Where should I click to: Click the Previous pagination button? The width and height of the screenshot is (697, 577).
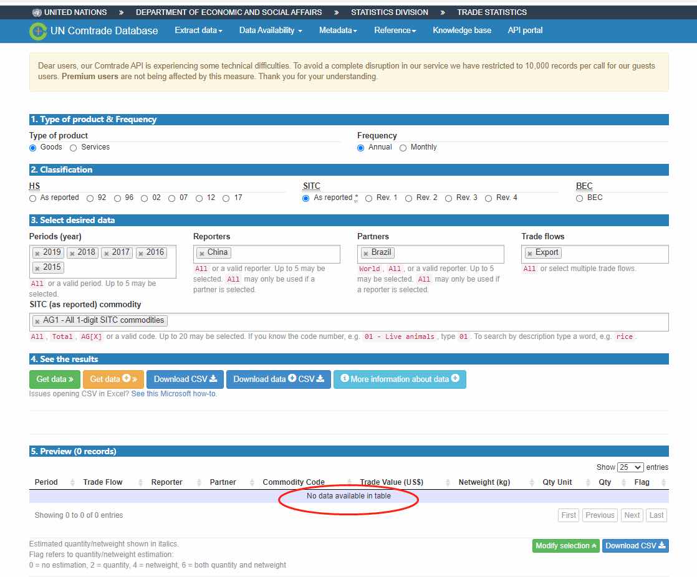600,515
